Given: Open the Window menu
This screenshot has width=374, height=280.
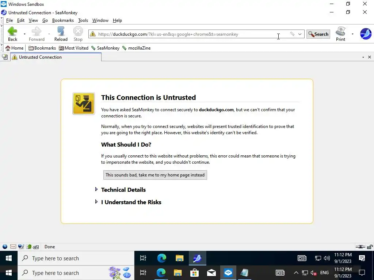Looking at the screenshot, I should point(100,20).
